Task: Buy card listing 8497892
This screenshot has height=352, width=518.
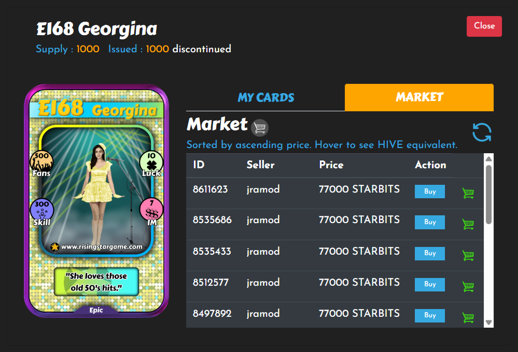Action: tap(430, 315)
